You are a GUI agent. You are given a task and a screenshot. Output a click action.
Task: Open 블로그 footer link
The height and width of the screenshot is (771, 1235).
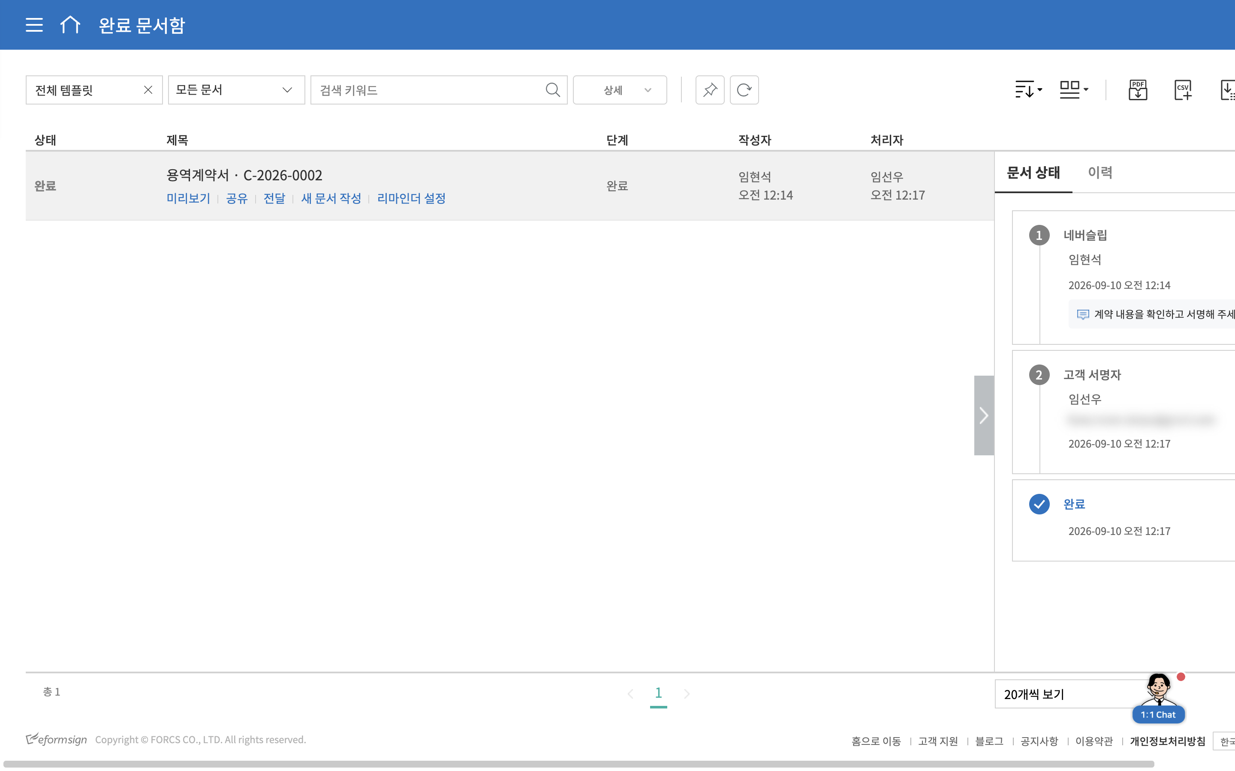pyautogui.click(x=989, y=741)
